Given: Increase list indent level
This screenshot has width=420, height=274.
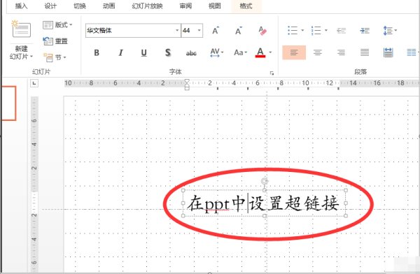Looking at the screenshot, I should click(365, 31).
